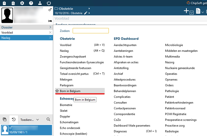The height and width of the screenshot is (136, 207).
Task: Click the Aandachtspunten link
Action: [x=125, y=45]
